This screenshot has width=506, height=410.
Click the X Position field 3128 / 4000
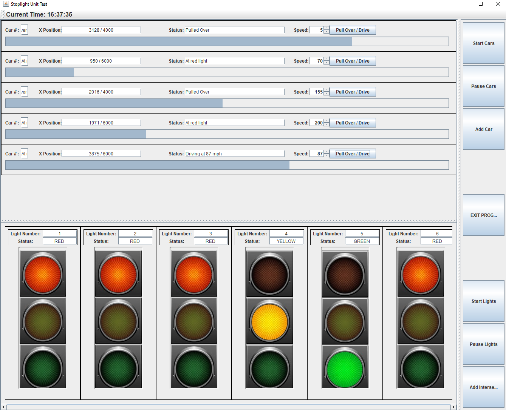[x=101, y=30]
